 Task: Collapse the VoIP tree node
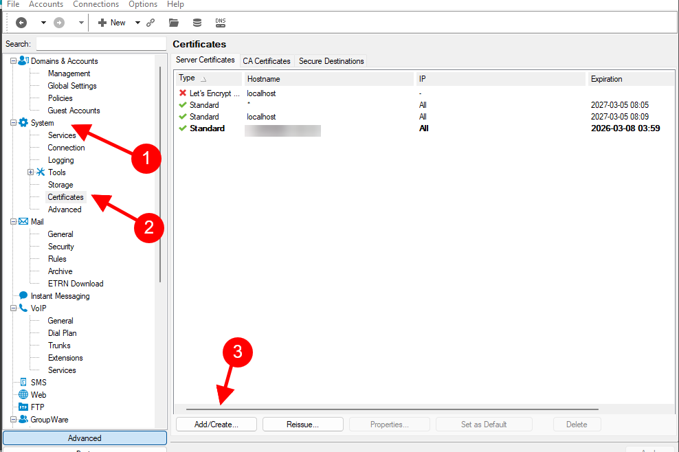click(14, 308)
